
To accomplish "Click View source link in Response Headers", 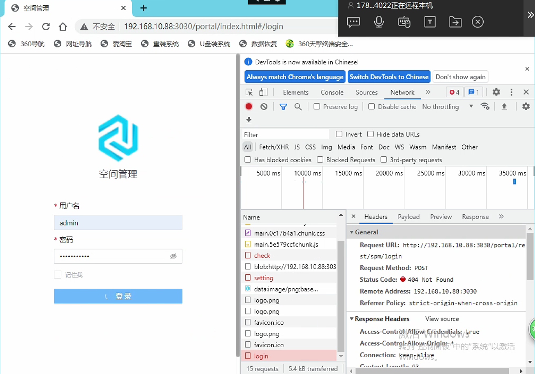I will pos(442,319).
